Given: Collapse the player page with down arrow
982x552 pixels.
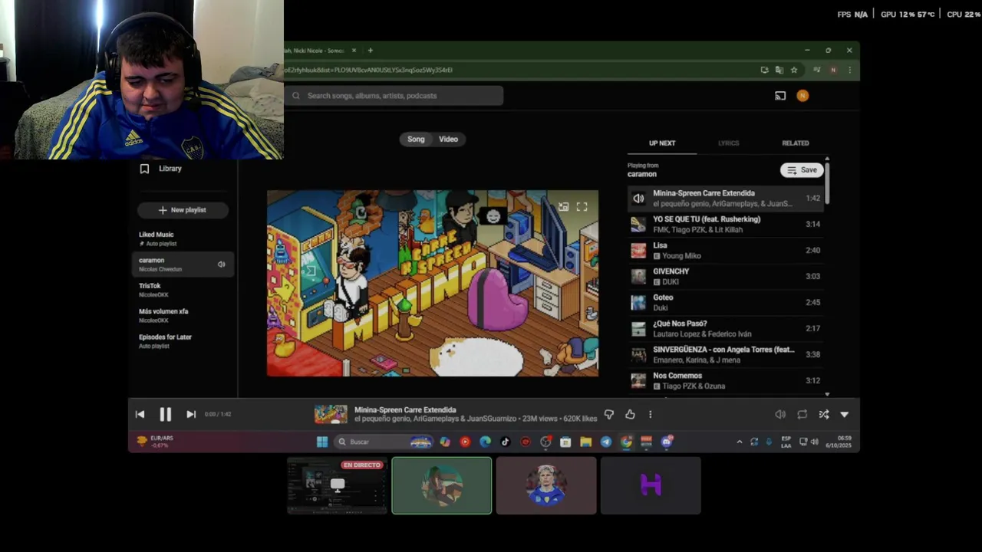Looking at the screenshot, I should tap(845, 415).
